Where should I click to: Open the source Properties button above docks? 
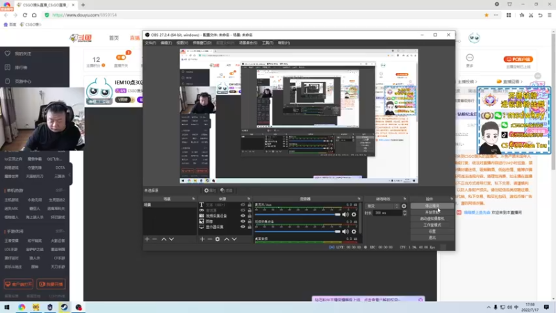[x=210, y=191]
